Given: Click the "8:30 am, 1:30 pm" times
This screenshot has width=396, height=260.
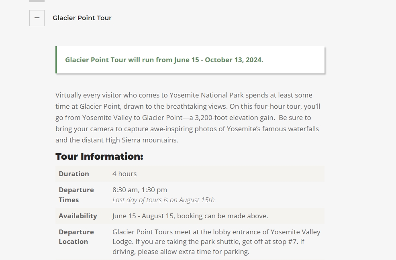Looking at the screenshot, I should (140, 190).
